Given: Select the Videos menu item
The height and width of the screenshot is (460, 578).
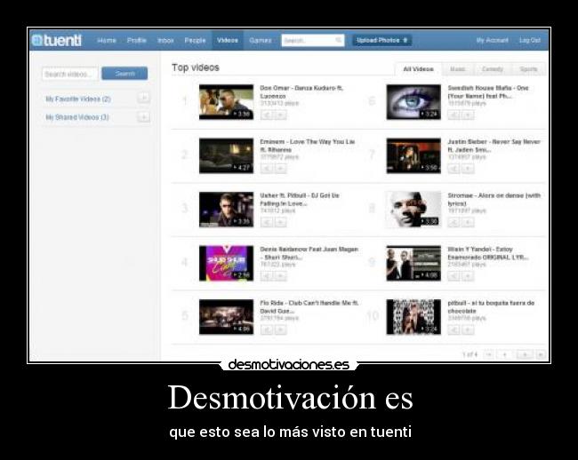Looking at the screenshot, I should (x=228, y=40).
